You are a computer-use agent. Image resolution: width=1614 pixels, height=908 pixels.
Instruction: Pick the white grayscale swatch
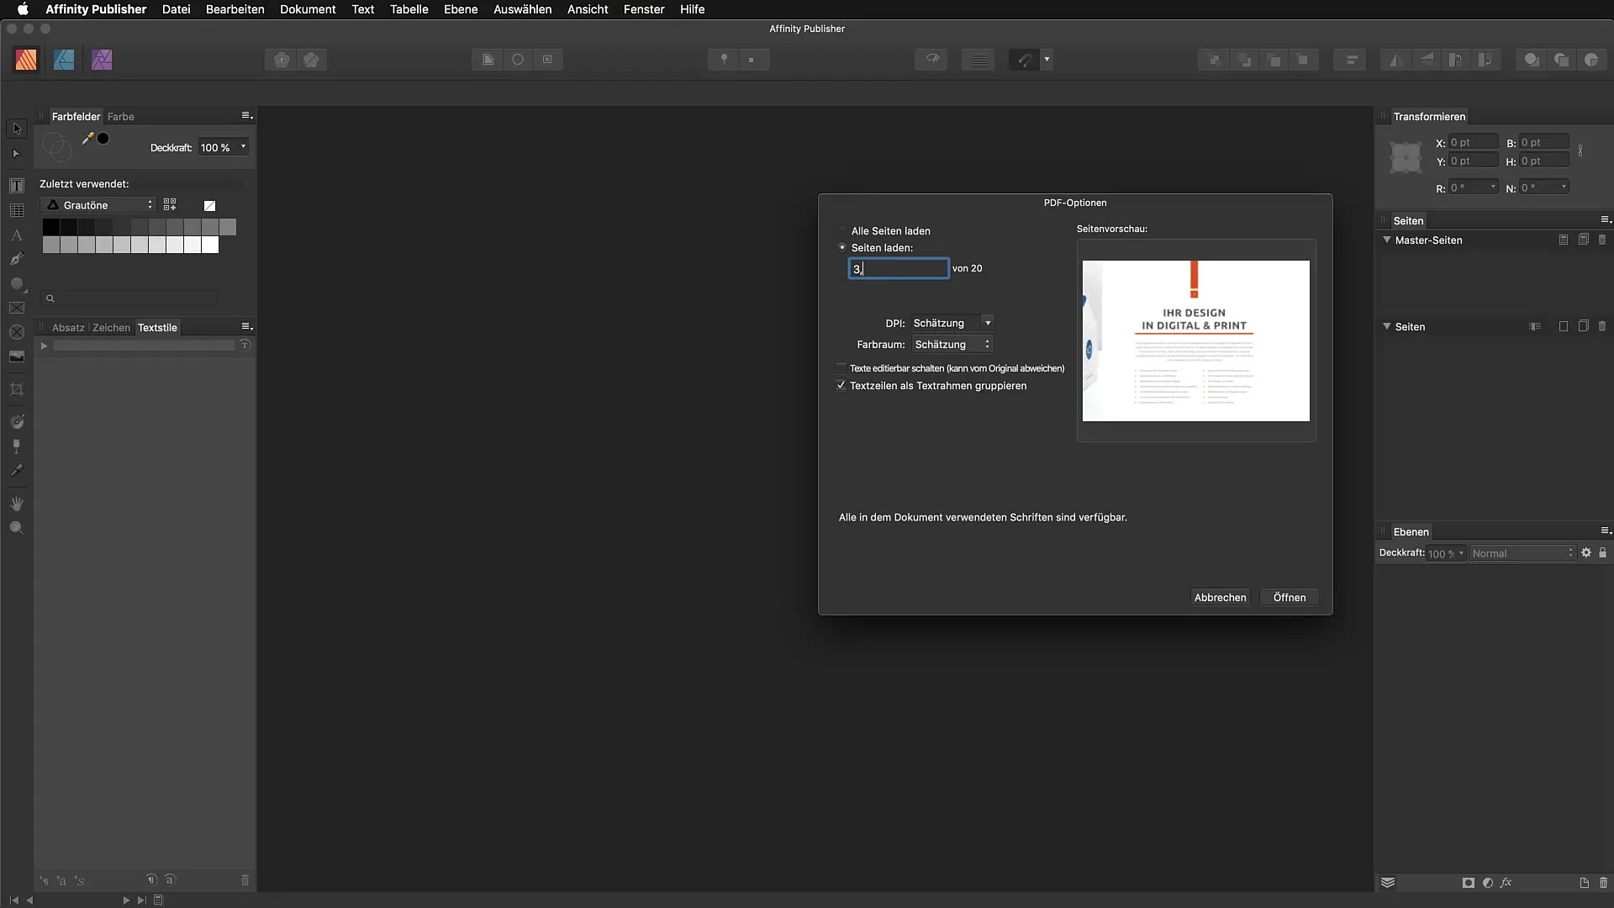[210, 245]
